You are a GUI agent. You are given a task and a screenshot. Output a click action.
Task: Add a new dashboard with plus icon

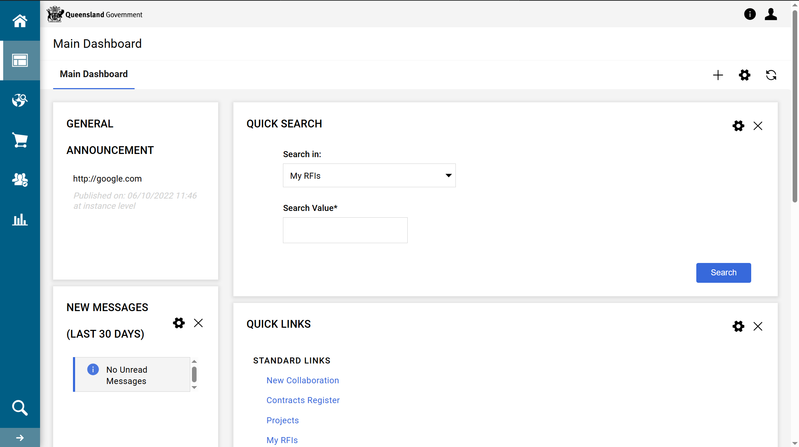coord(718,75)
